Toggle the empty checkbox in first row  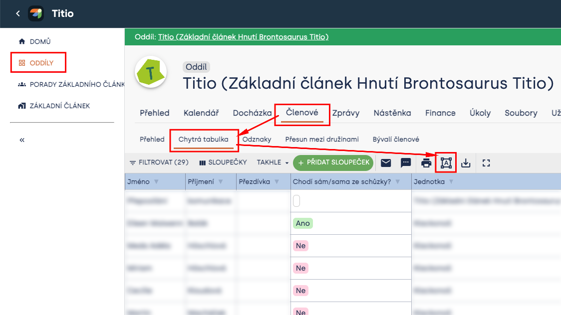coord(296,201)
